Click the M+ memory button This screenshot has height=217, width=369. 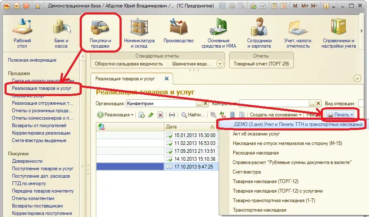305,6
